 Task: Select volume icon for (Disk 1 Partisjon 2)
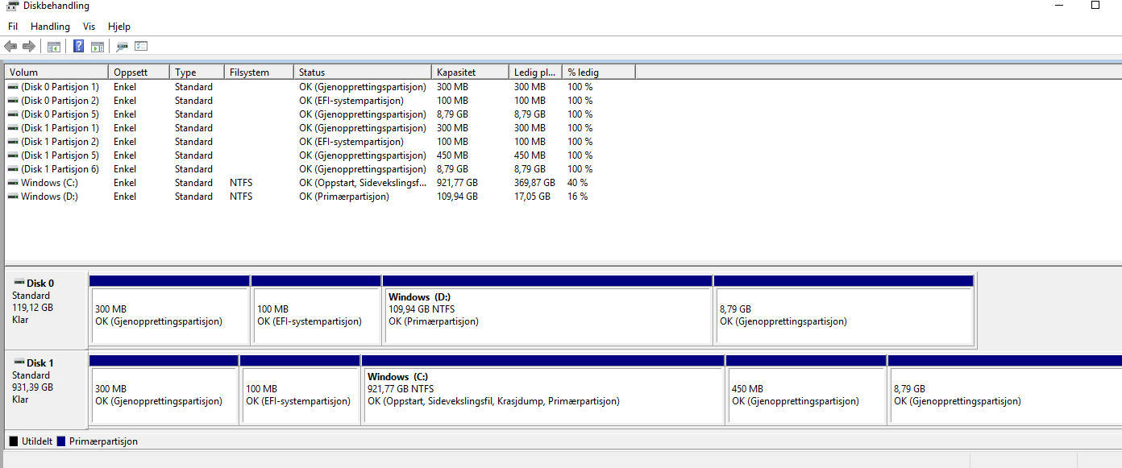click(13, 142)
